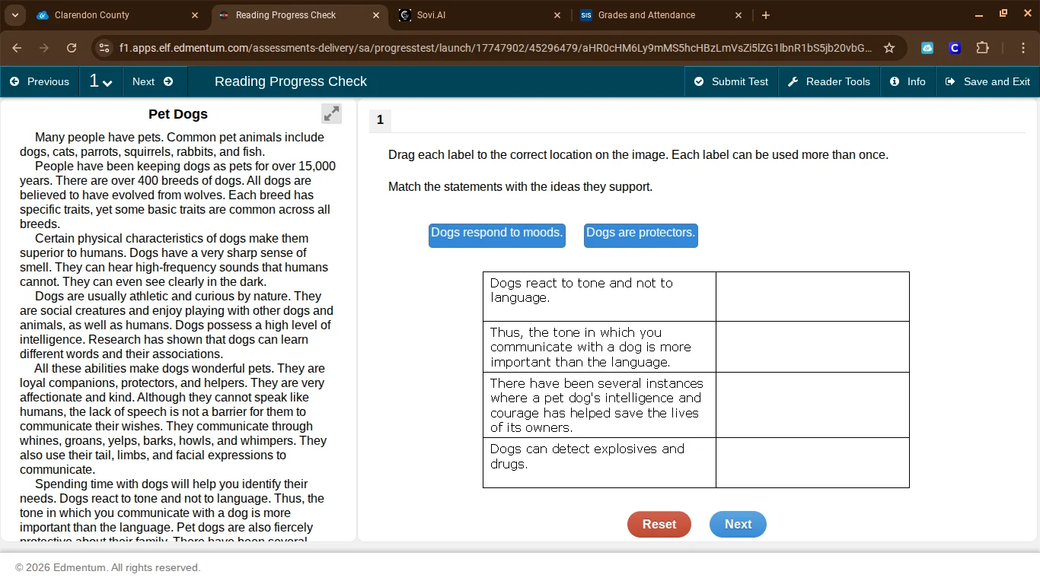Click 'Dogs can detect explosives and drugs.' cell
This screenshot has height=584, width=1040.
[x=599, y=462]
